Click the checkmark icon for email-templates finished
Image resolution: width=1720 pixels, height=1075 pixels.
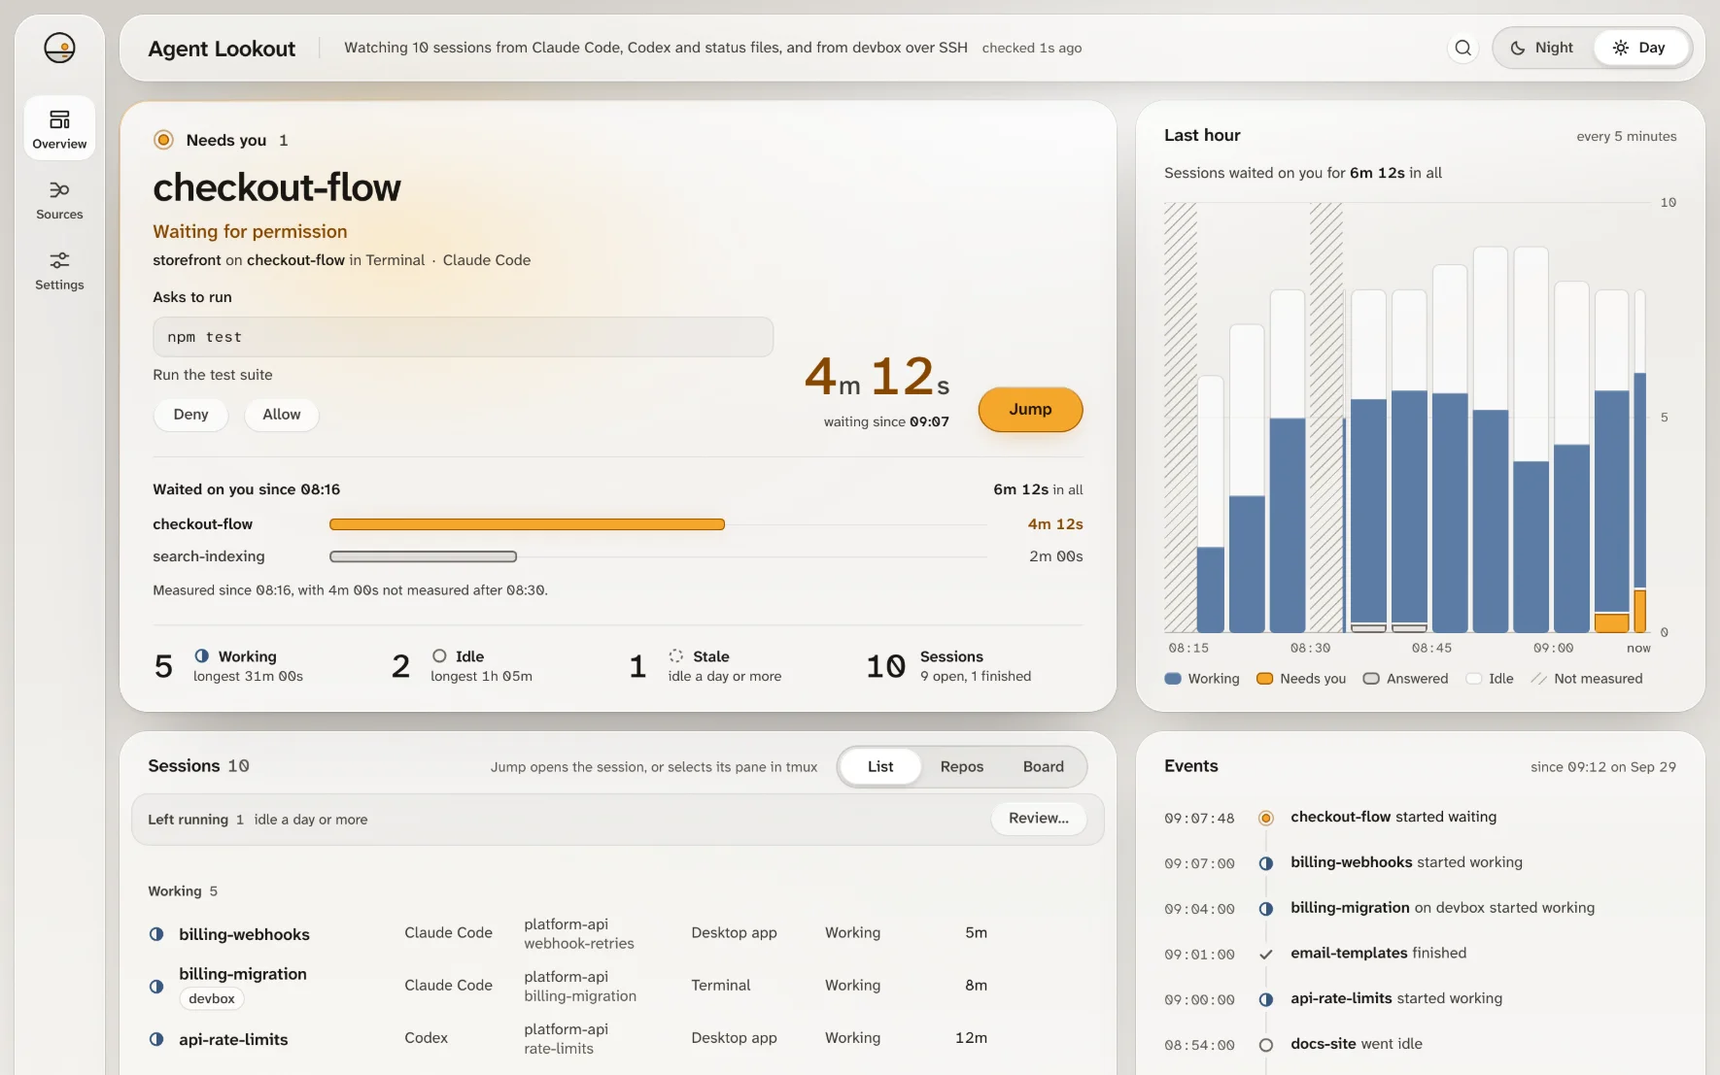point(1266,954)
